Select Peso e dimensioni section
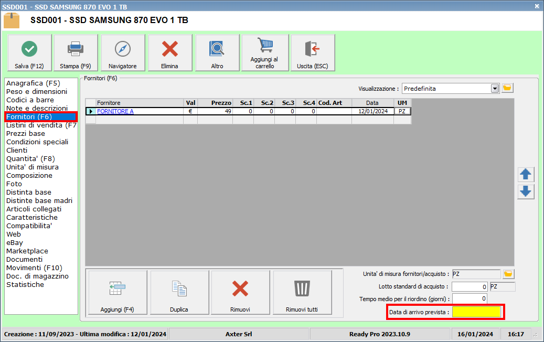544x342 pixels. click(x=37, y=92)
